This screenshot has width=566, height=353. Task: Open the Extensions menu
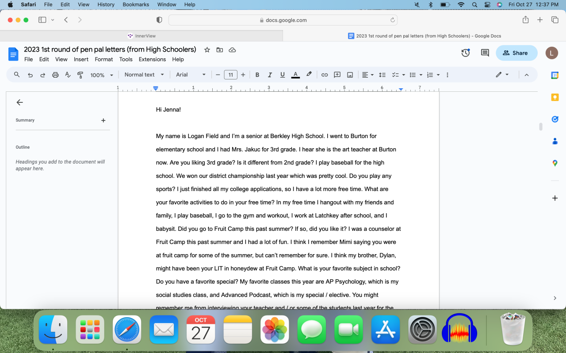(x=152, y=59)
